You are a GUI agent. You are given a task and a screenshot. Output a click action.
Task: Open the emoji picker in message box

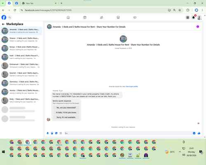pyautogui.click(x=194, y=133)
